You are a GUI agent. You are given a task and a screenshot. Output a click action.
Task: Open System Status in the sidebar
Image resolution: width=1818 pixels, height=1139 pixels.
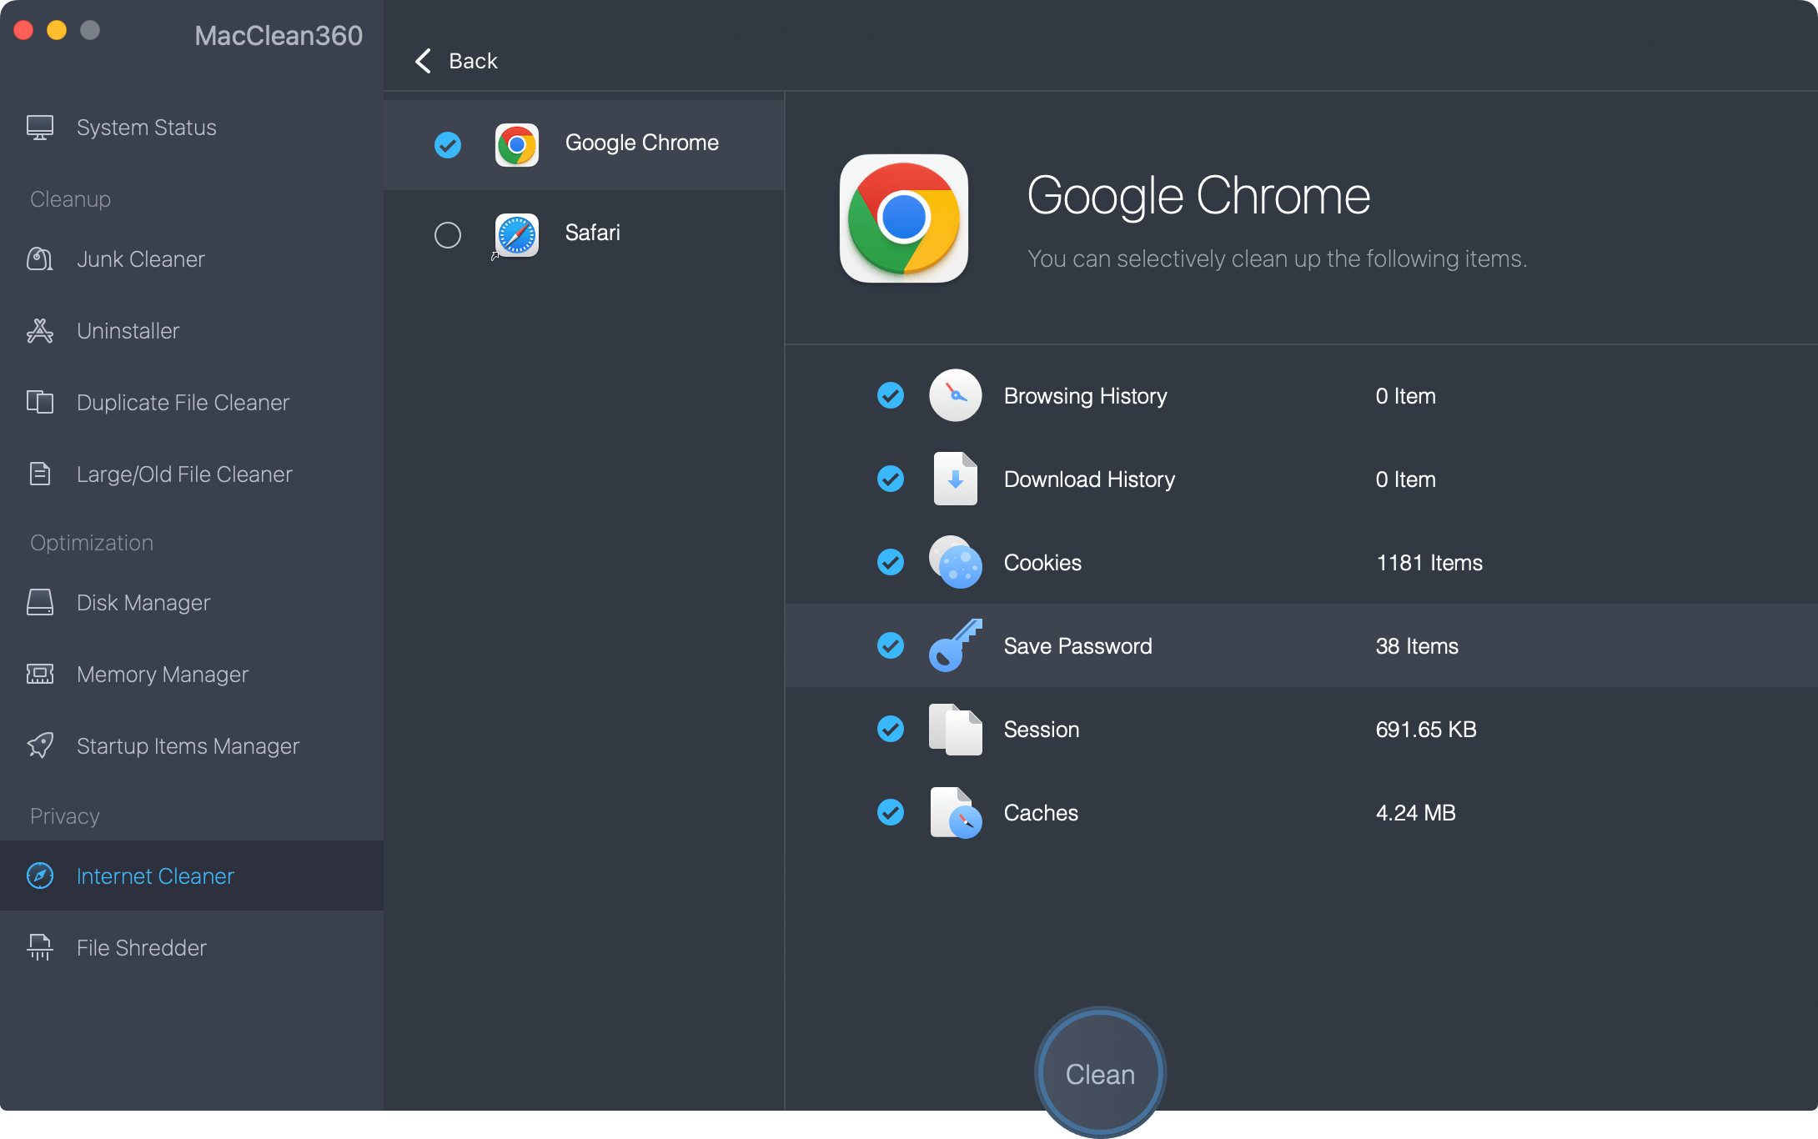tap(146, 128)
